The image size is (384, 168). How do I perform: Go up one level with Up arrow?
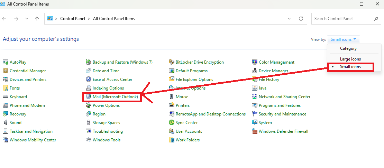[37, 19]
